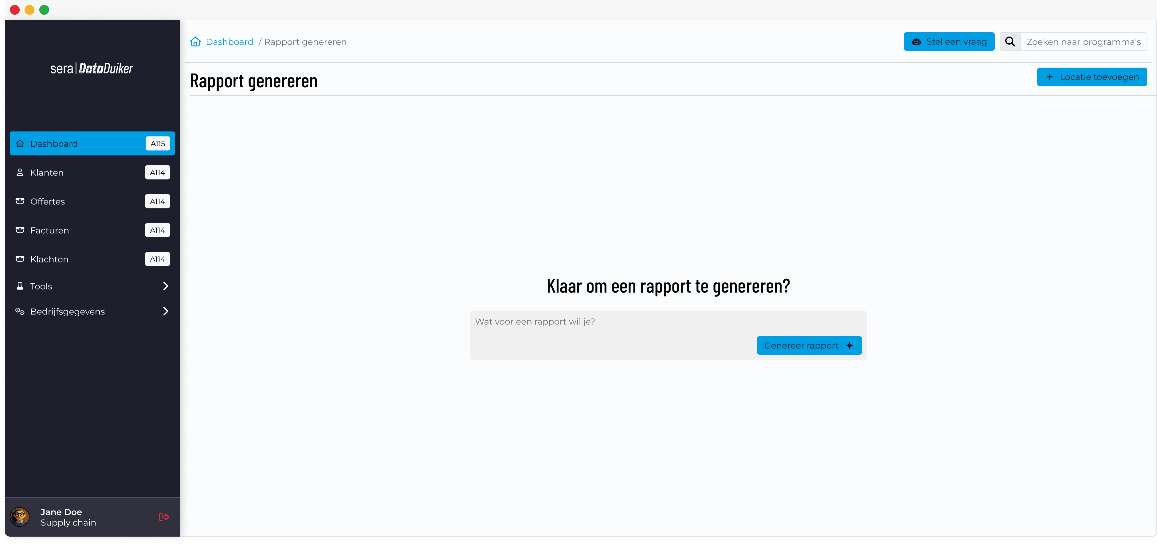Follow the Dashboard breadcrumb link

(229, 42)
